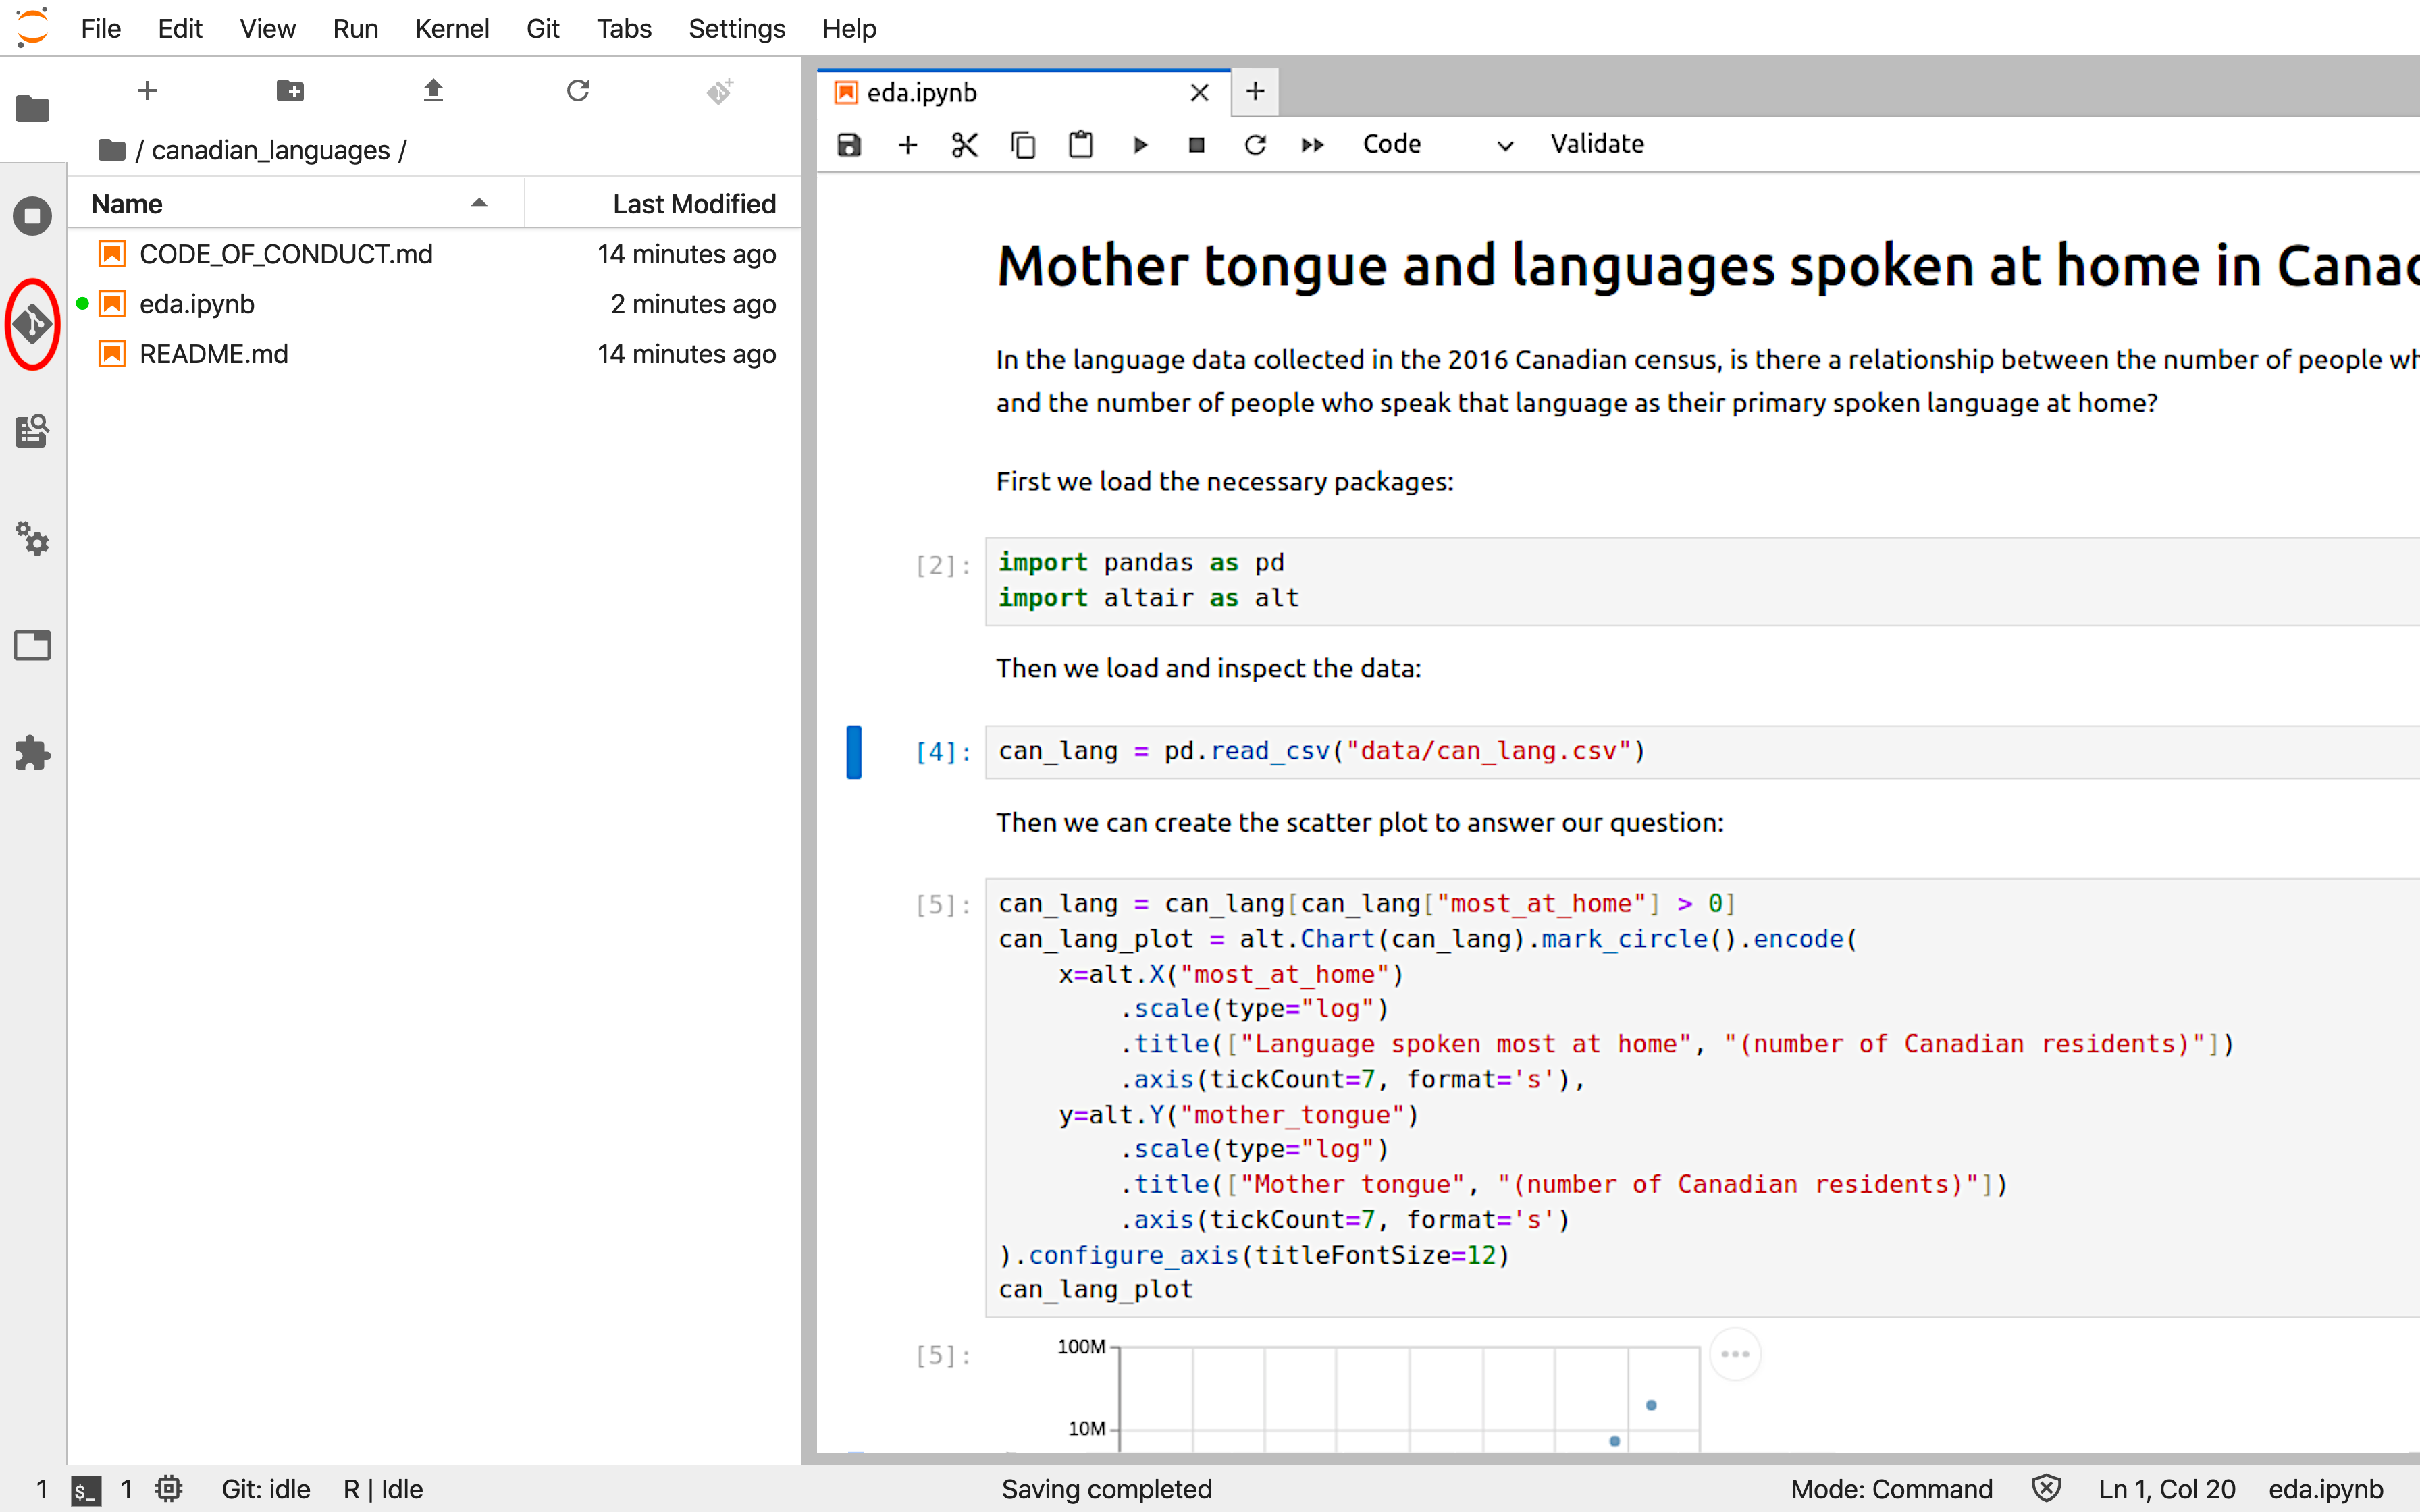Screen dimensions: 2420x1512
Task: Click the Add cell icon
Action: click(906, 143)
